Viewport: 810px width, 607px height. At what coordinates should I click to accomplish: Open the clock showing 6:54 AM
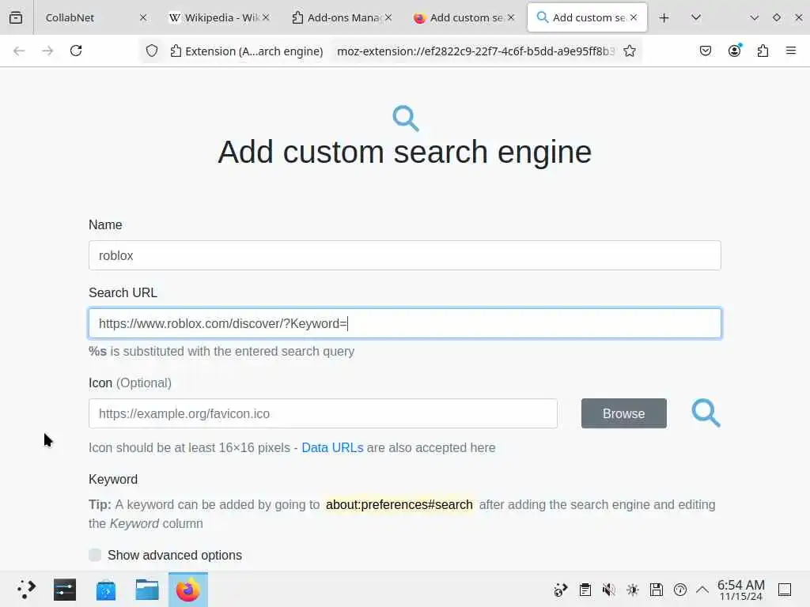(740, 590)
